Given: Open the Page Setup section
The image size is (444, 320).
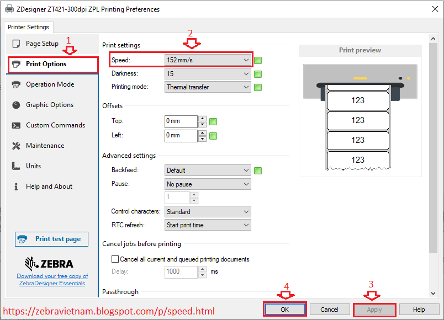Looking at the screenshot, I should click(x=52, y=44).
